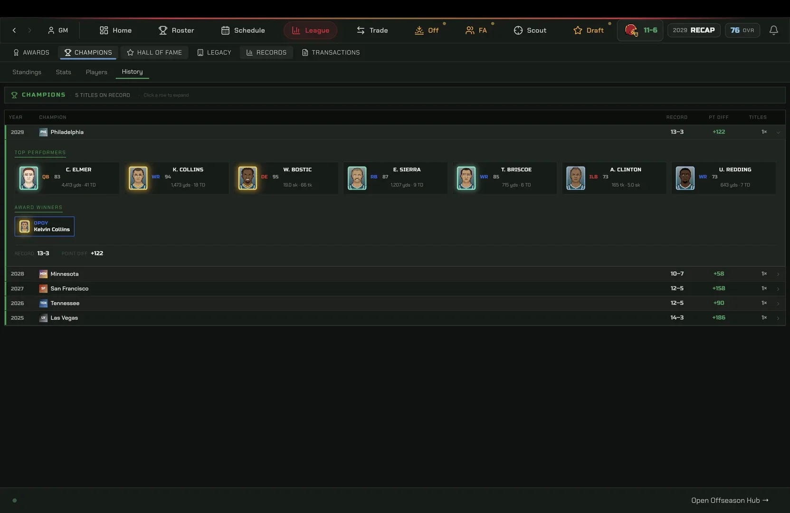Viewport: 790px width, 513px height.
Task: Click the 76 OVR rating badge
Action: click(x=742, y=30)
